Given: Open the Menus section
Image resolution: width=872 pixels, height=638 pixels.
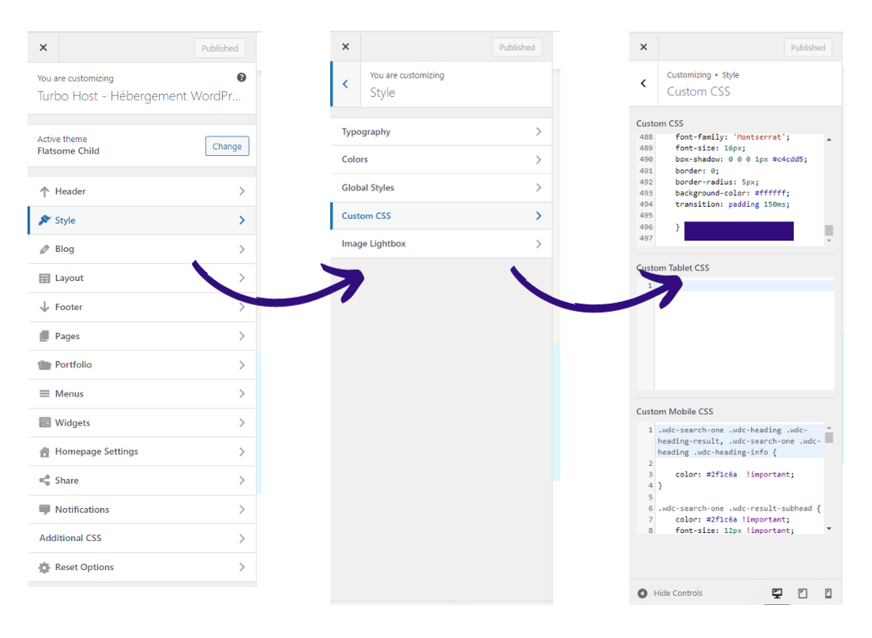Looking at the screenshot, I should click(x=142, y=394).
